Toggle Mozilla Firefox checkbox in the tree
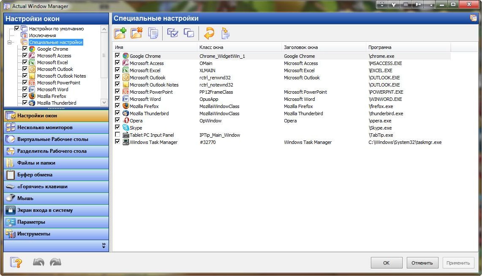 tap(25, 96)
